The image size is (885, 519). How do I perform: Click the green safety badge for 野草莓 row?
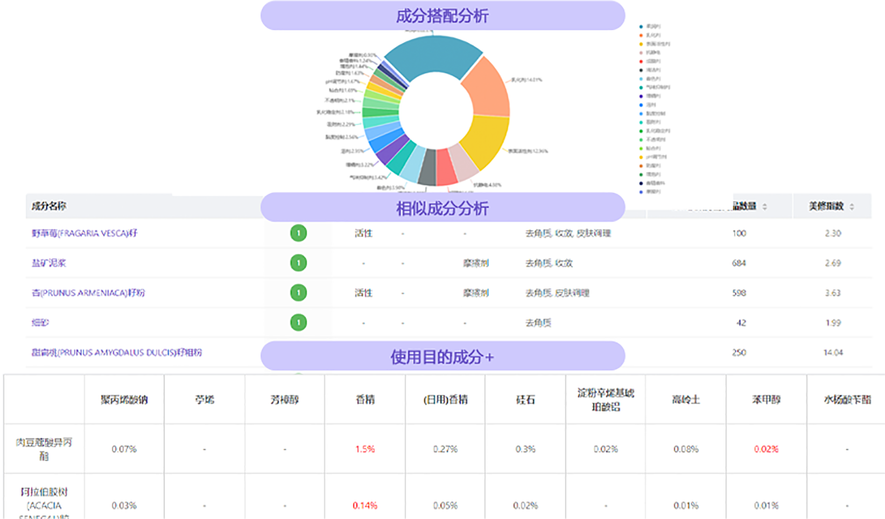tap(298, 233)
